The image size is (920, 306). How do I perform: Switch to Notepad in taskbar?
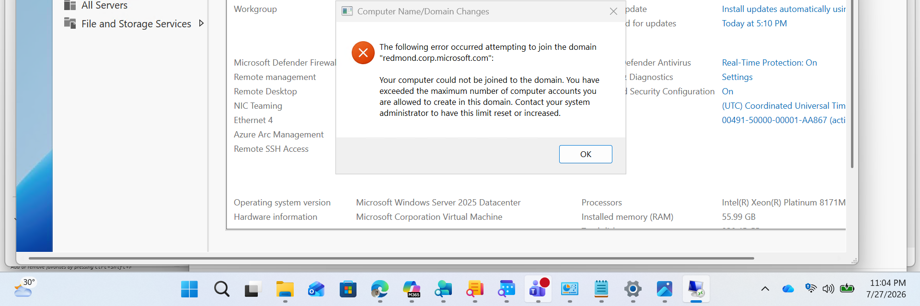pyautogui.click(x=601, y=289)
